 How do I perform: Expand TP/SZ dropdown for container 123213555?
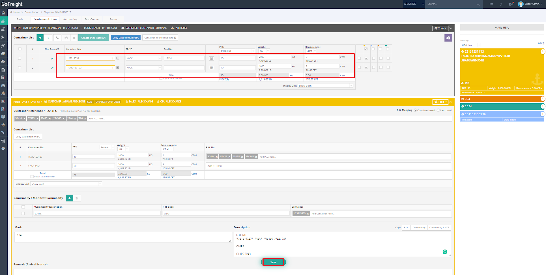[x=143, y=58]
